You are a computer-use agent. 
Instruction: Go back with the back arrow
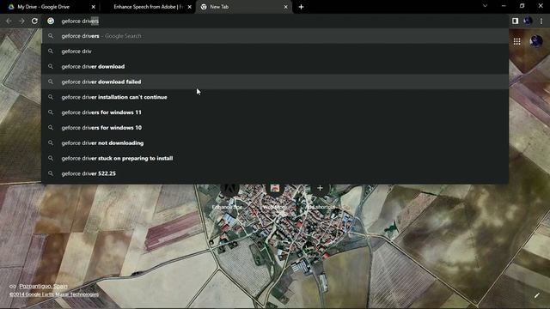(9, 21)
